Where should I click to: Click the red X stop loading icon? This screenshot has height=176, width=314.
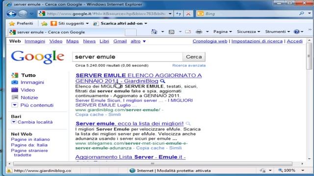point(188,14)
